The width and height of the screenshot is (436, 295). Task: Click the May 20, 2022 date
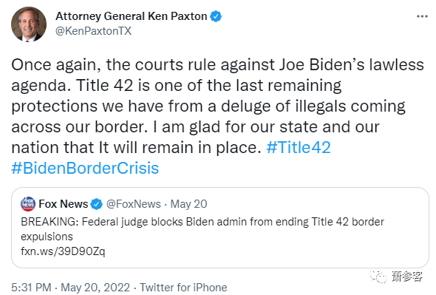click(95, 288)
